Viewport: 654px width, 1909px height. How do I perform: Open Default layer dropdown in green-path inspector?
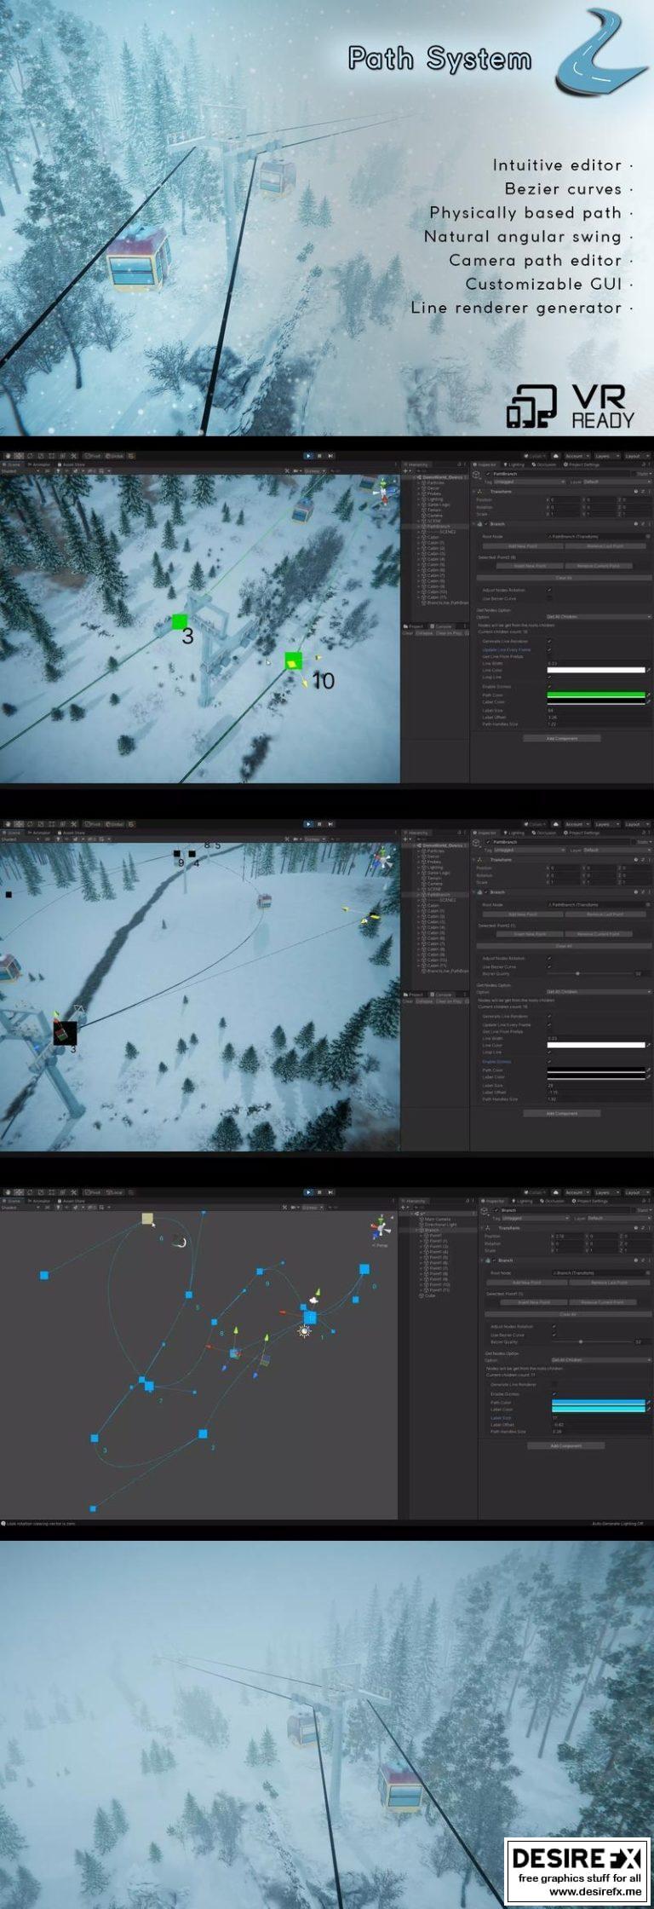(x=617, y=482)
